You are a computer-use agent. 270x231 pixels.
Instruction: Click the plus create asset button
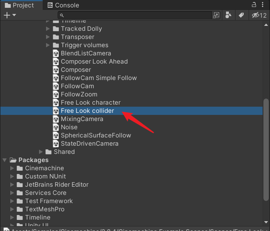pyautogui.click(x=7, y=15)
